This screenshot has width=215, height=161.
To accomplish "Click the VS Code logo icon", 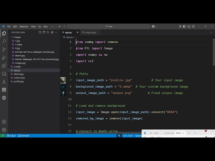I will click(3, 26).
